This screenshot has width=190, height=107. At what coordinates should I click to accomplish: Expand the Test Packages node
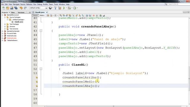point(5,24)
